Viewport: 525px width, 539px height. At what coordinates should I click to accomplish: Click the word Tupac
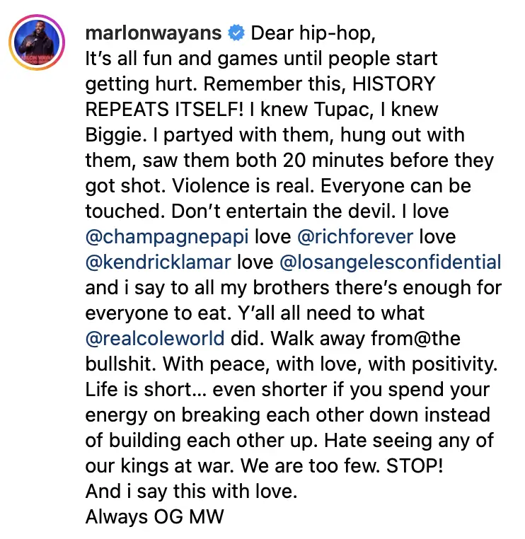tap(344, 110)
